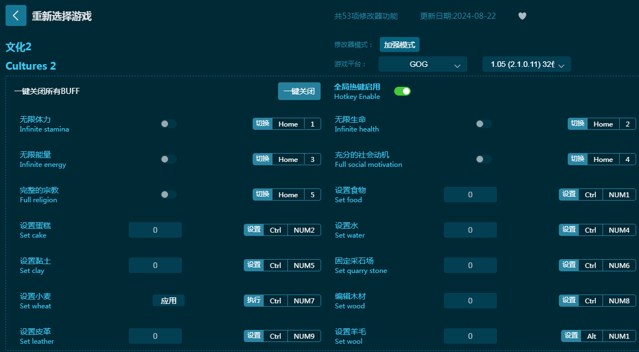Viewport: 639px width, 352px height.
Task: Click the Set clay value field
Action: [x=155, y=265]
